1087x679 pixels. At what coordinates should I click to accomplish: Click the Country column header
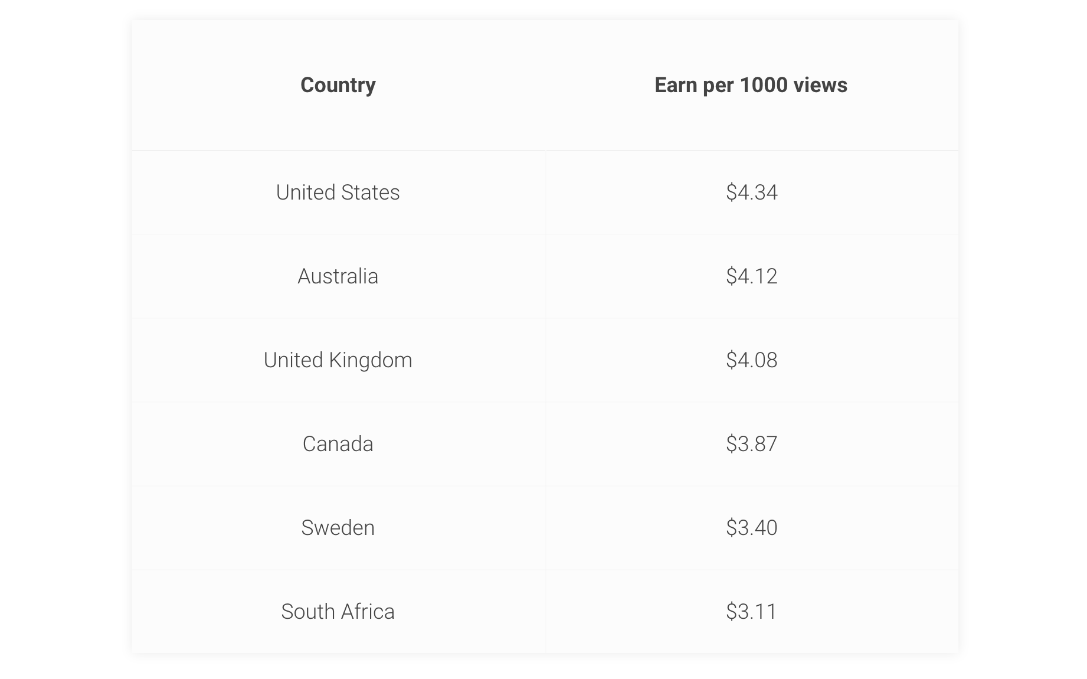[338, 85]
